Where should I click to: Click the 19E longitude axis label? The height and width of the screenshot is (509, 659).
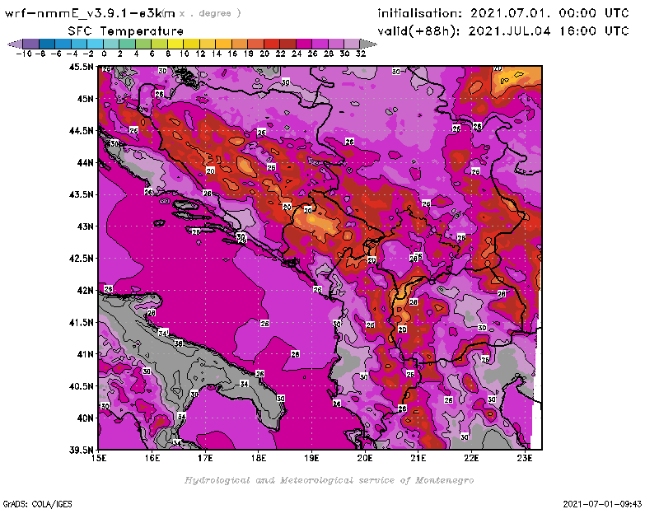click(x=311, y=458)
